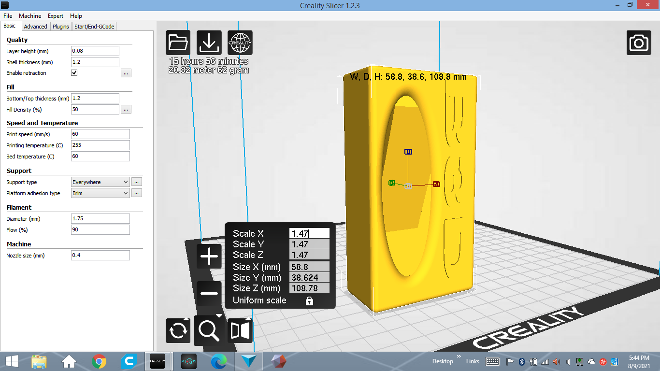Open the red polyhedron app in taskbar

tap(279, 361)
